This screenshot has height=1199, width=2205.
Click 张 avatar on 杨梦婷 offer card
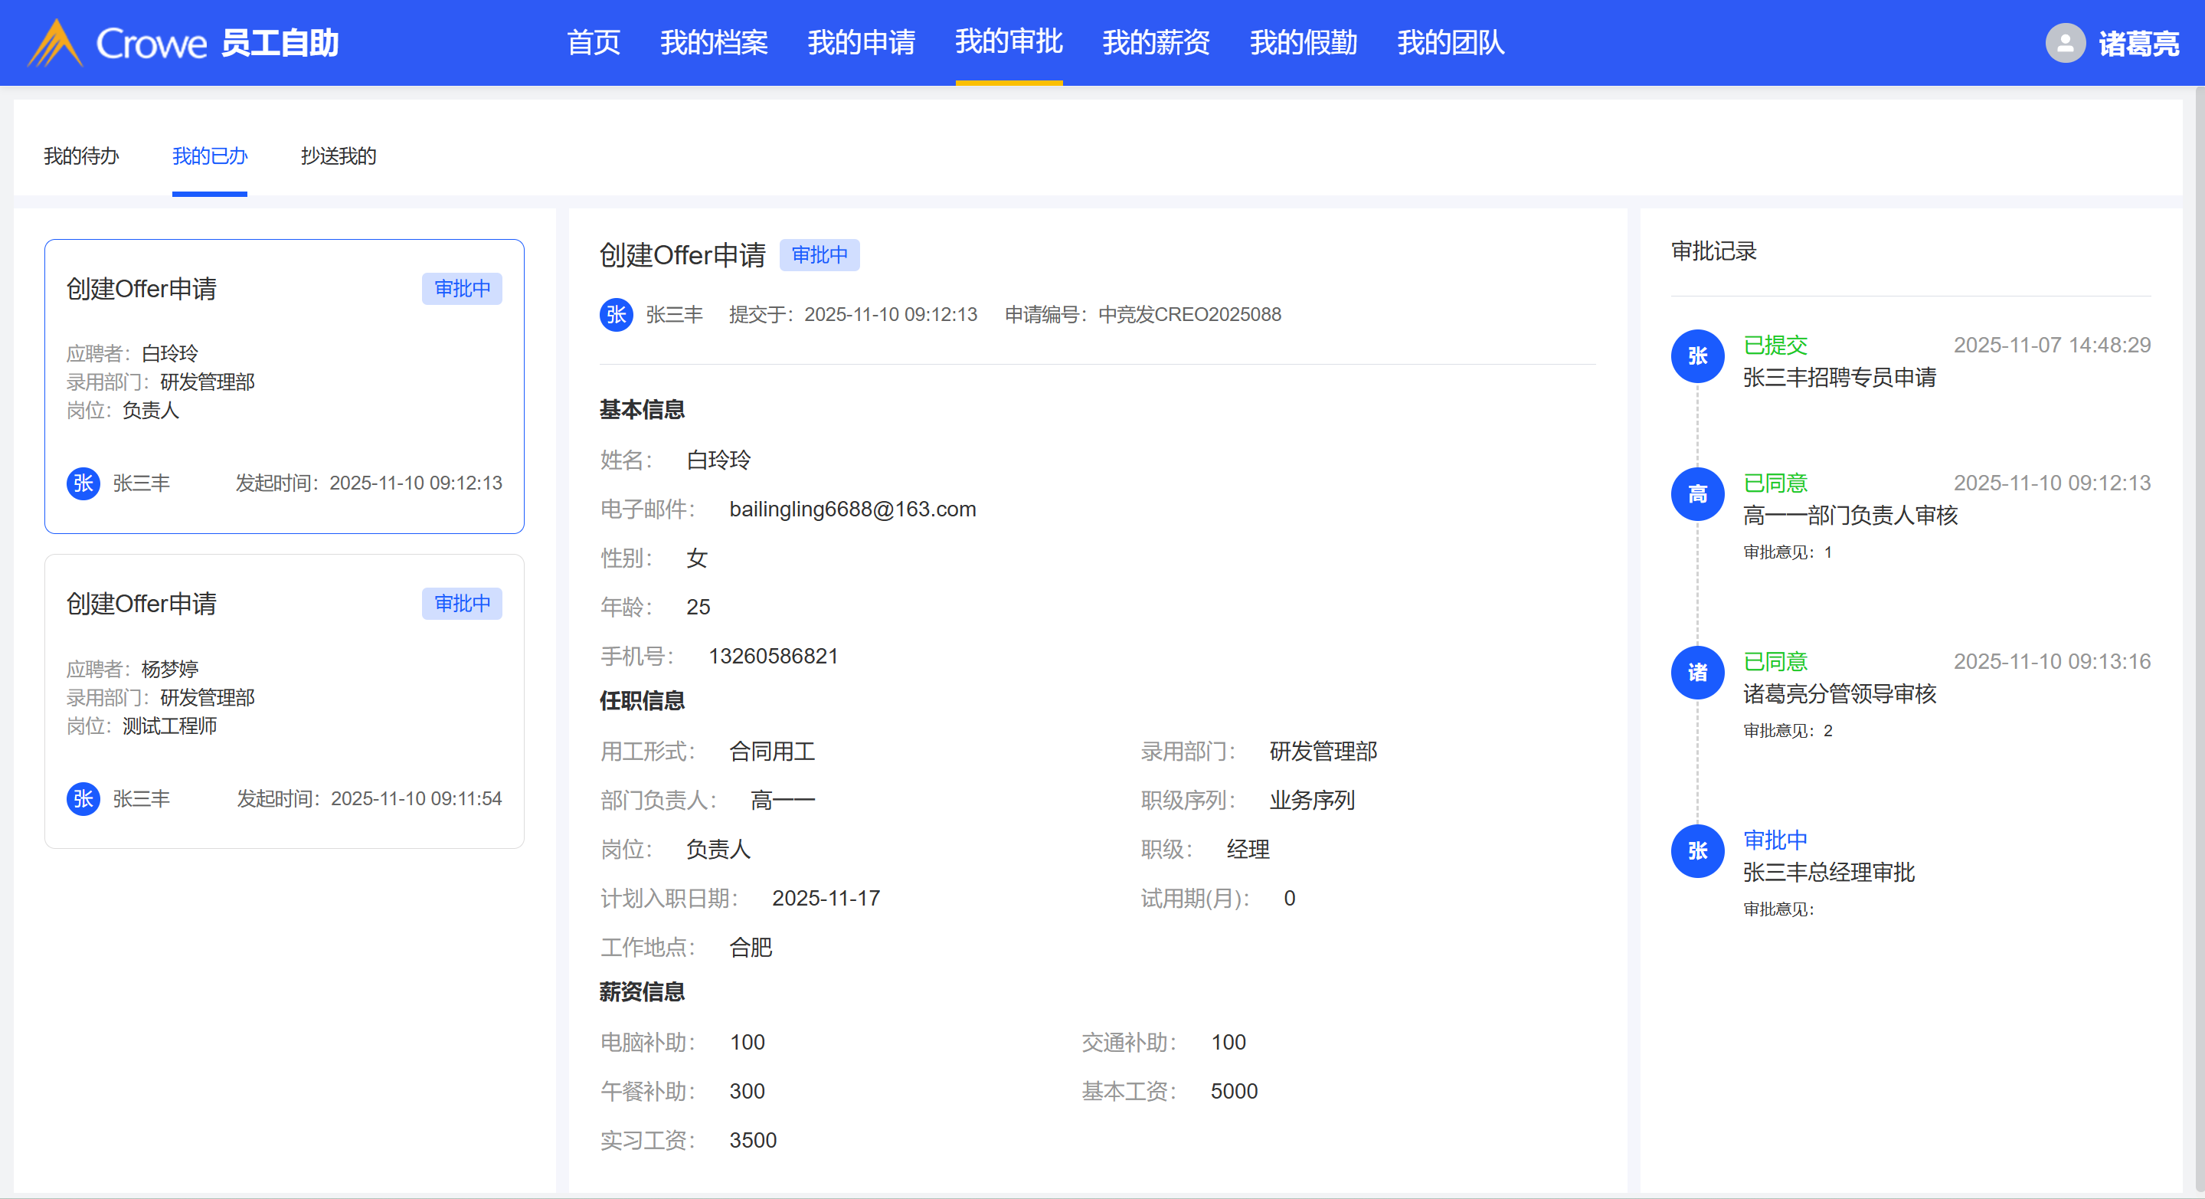[83, 798]
